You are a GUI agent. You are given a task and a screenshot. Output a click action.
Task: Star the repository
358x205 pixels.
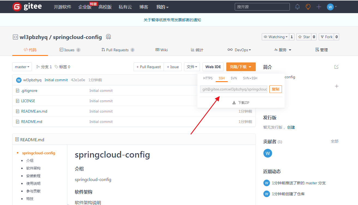(304, 37)
